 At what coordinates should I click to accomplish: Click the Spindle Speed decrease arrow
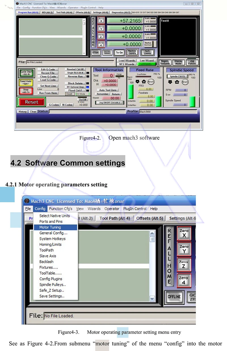coord(170,82)
